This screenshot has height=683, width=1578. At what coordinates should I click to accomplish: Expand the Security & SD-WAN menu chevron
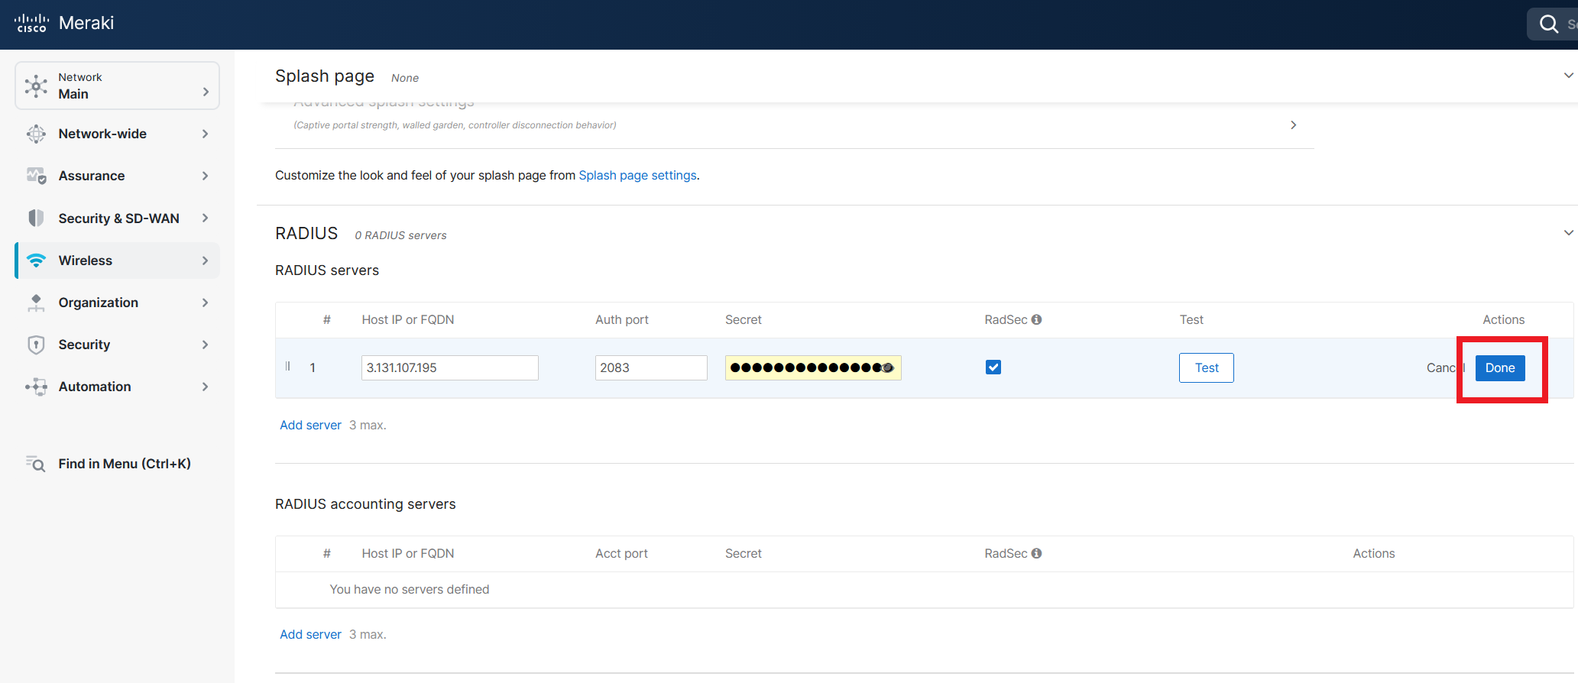point(205,218)
